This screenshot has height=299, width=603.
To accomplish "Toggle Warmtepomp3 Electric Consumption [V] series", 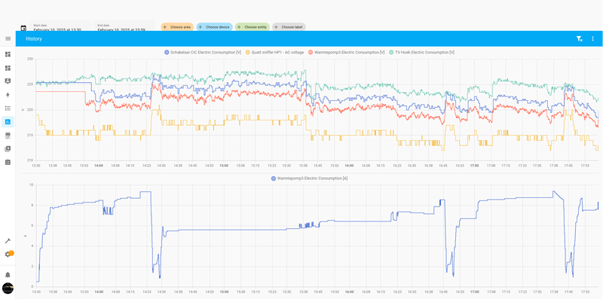I will pyautogui.click(x=346, y=52).
